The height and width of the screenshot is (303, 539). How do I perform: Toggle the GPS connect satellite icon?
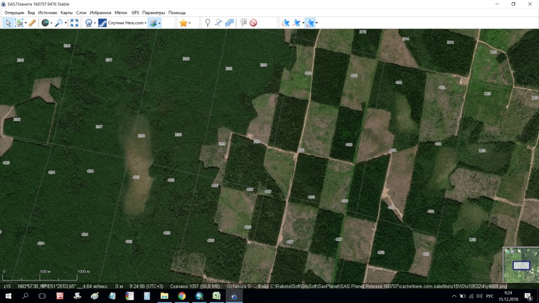(285, 23)
